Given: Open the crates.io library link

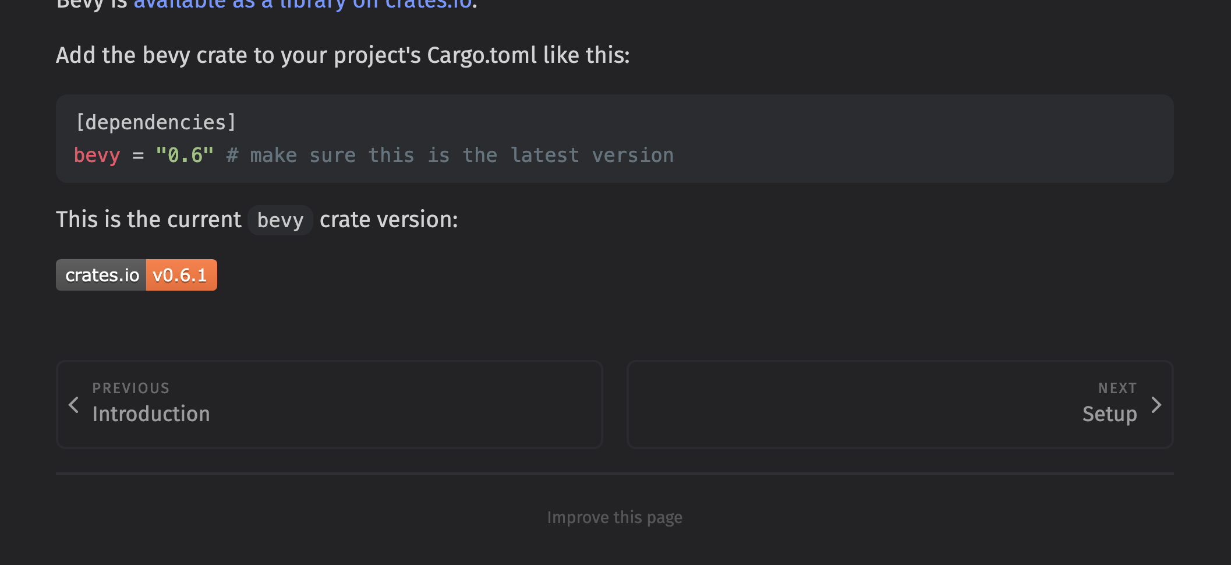Looking at the screenshot, I should pos(303,5).
